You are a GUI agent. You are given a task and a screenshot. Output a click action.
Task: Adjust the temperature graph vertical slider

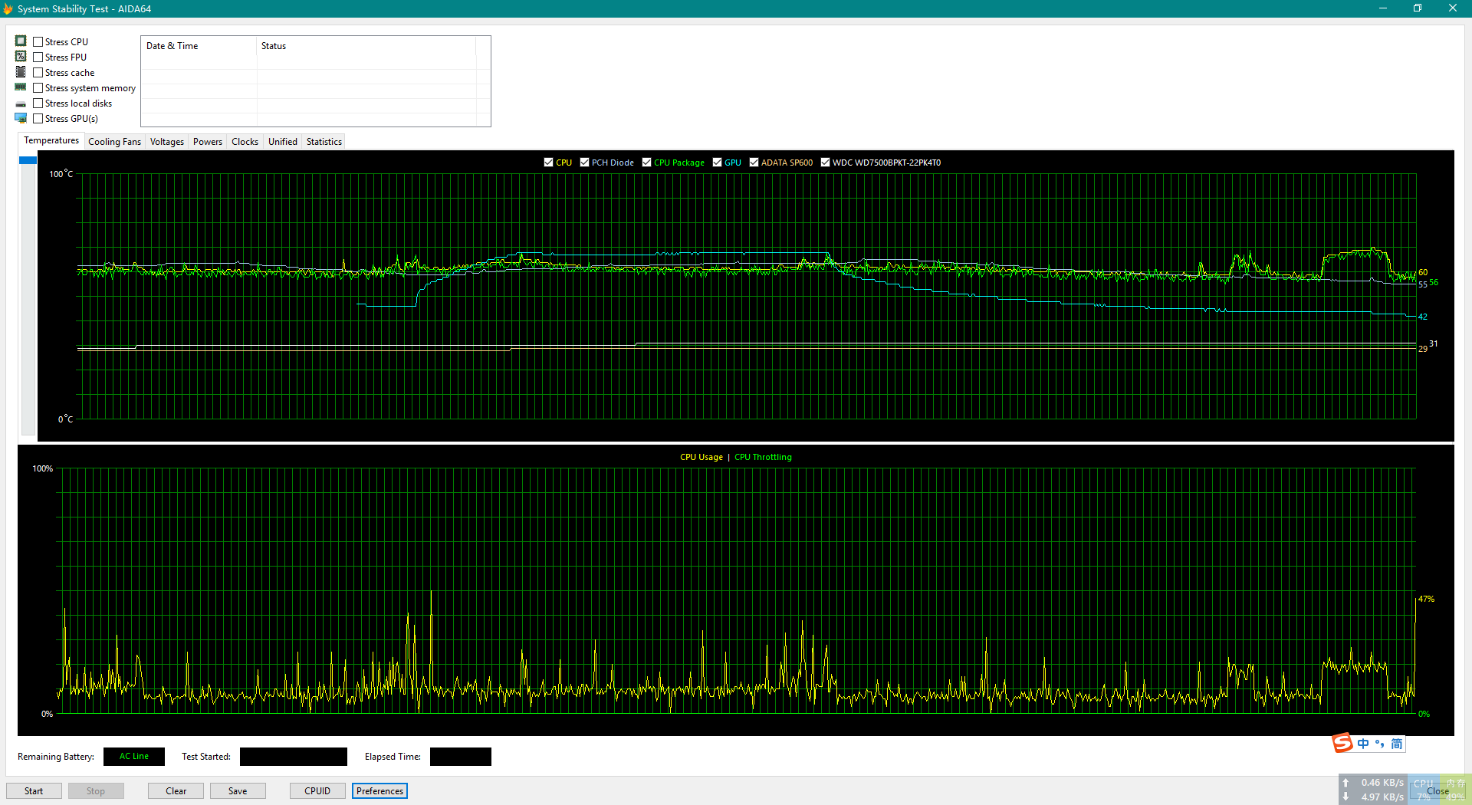click(x=28, y=159)
